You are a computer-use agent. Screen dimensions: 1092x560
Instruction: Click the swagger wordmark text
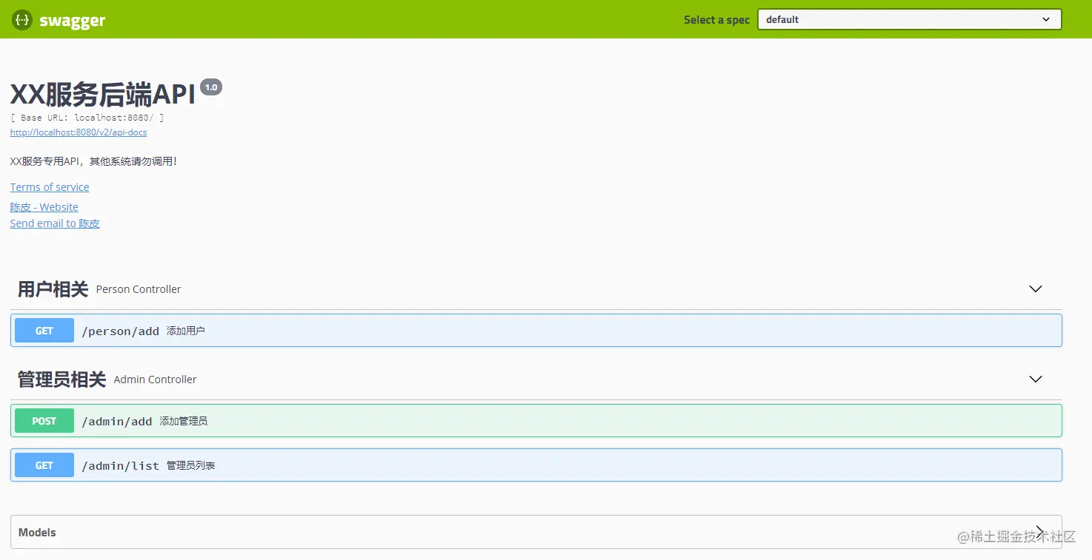point(73,21)
